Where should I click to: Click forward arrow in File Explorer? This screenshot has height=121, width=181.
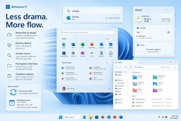click(121, 67)
